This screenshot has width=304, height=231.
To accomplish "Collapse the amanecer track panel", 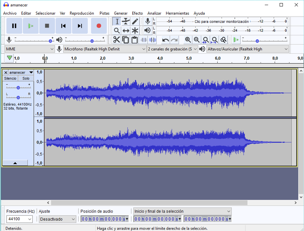I will pyautogui.click(x=15, y=163).
